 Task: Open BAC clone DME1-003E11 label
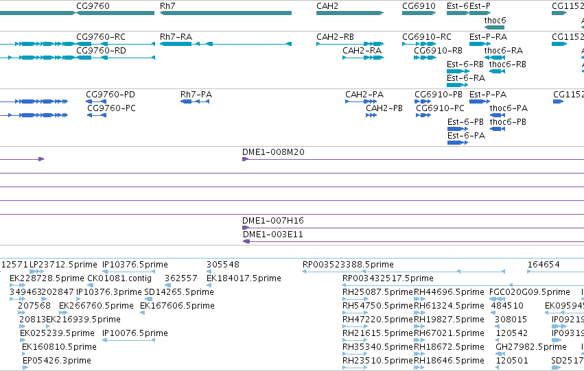click(272, 235)
